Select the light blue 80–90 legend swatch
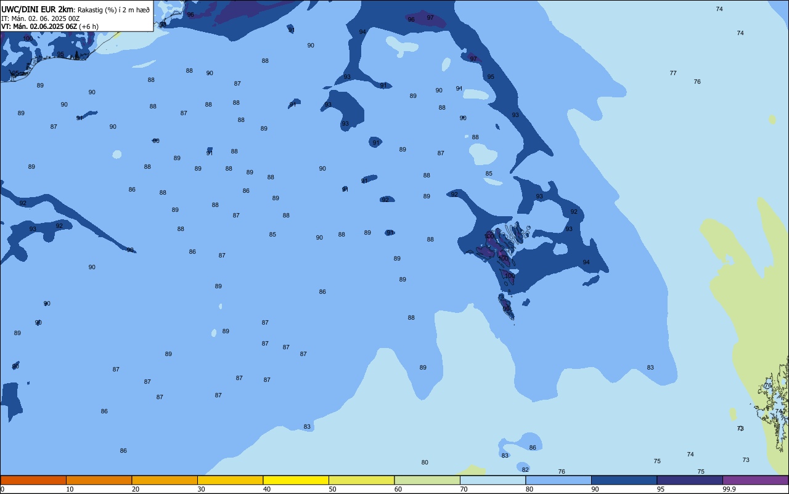The image size is (789, 494). (558, 480)
